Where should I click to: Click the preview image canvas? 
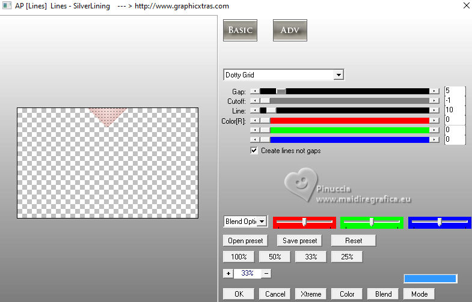[x=108, y=163]
